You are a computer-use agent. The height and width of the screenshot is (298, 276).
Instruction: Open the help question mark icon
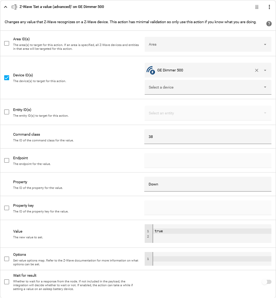[x=269, y=24]
